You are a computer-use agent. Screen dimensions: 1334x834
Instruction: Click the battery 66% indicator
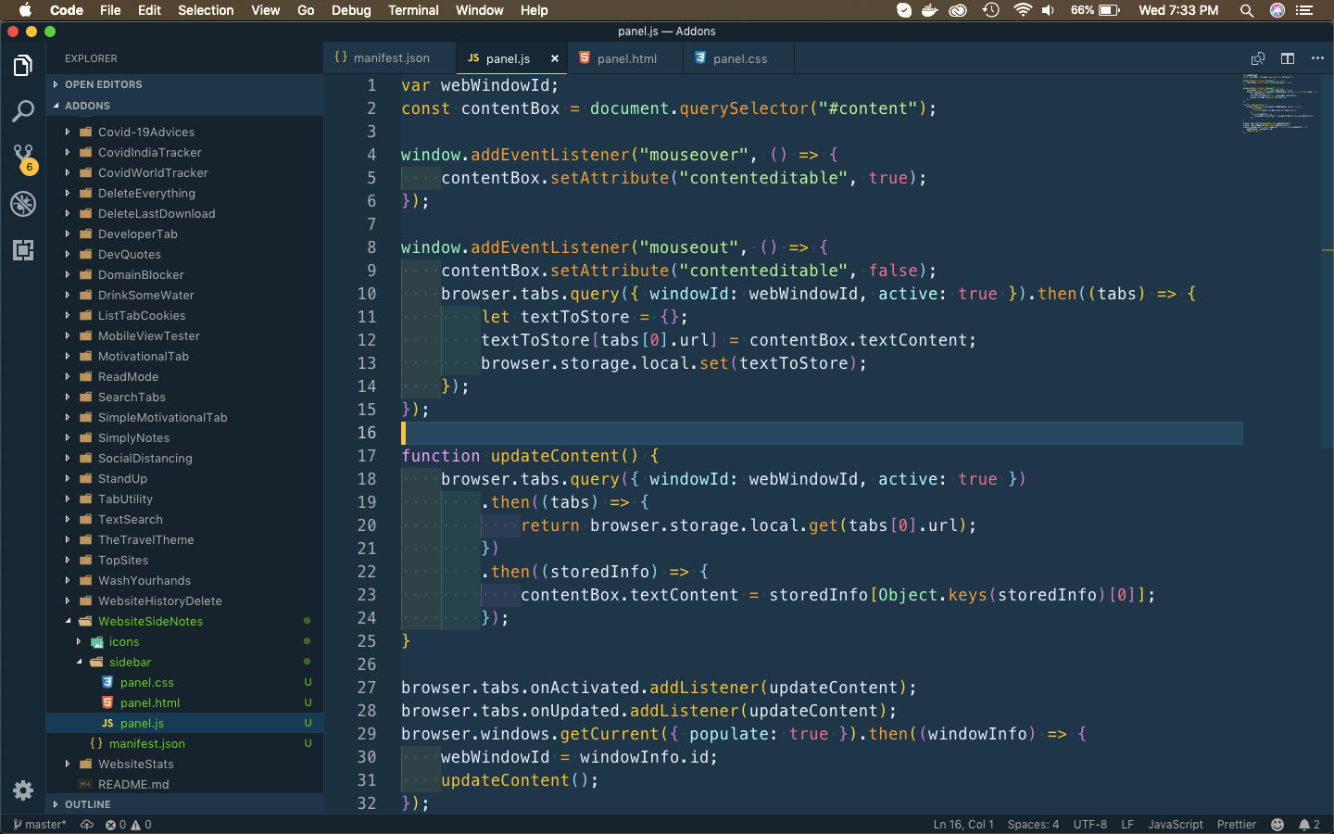1097,10
